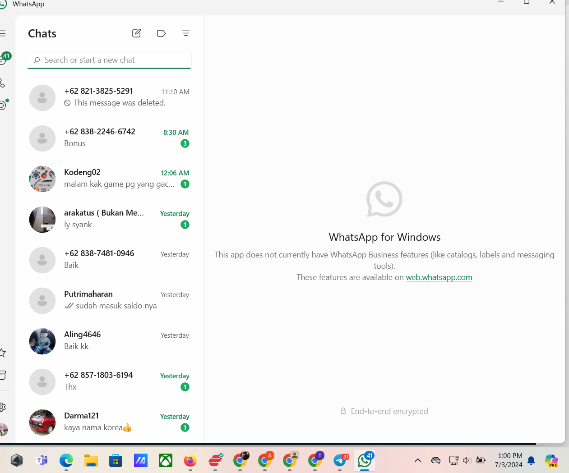Screen dimensions: 569x473
Task: Open Telegram from the taskbar
Action: click(x=340, y=460)
